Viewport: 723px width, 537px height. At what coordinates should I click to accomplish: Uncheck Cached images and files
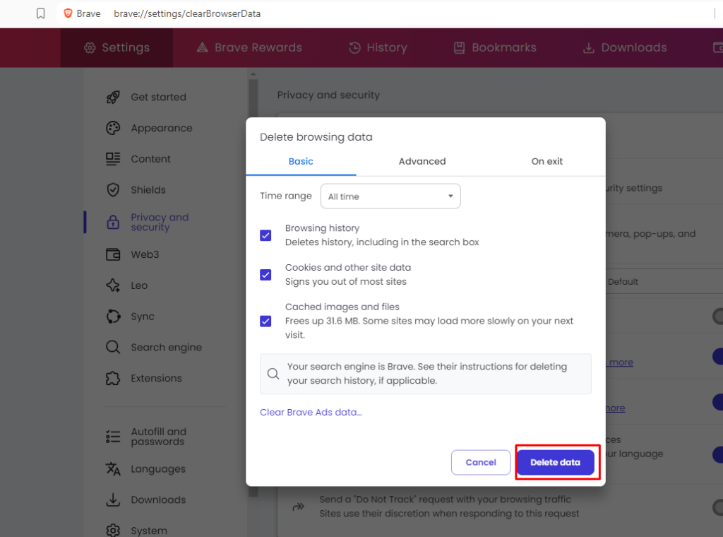click(265, 321)
